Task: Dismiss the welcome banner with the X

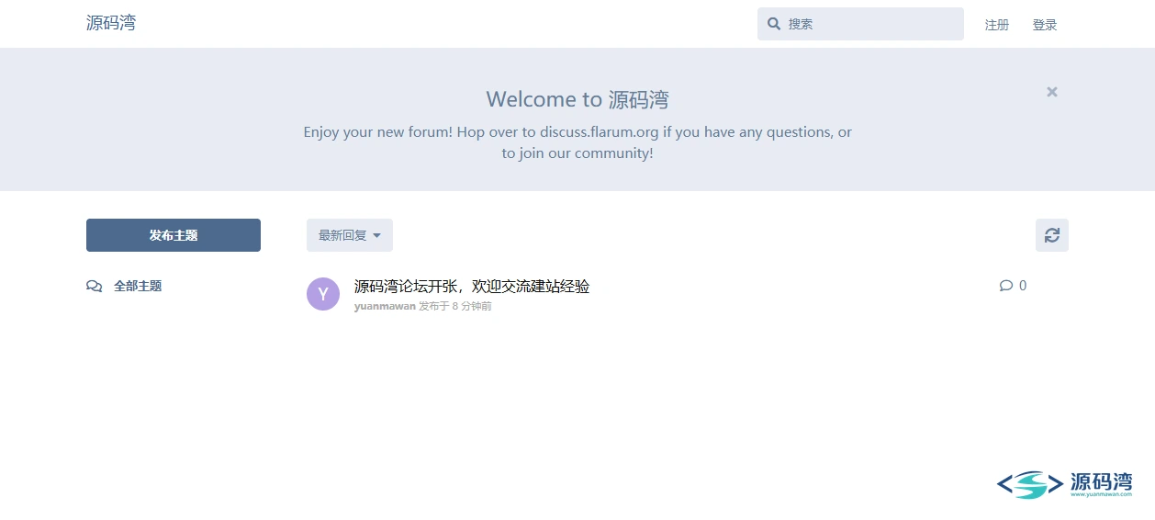Action: 1052,92
